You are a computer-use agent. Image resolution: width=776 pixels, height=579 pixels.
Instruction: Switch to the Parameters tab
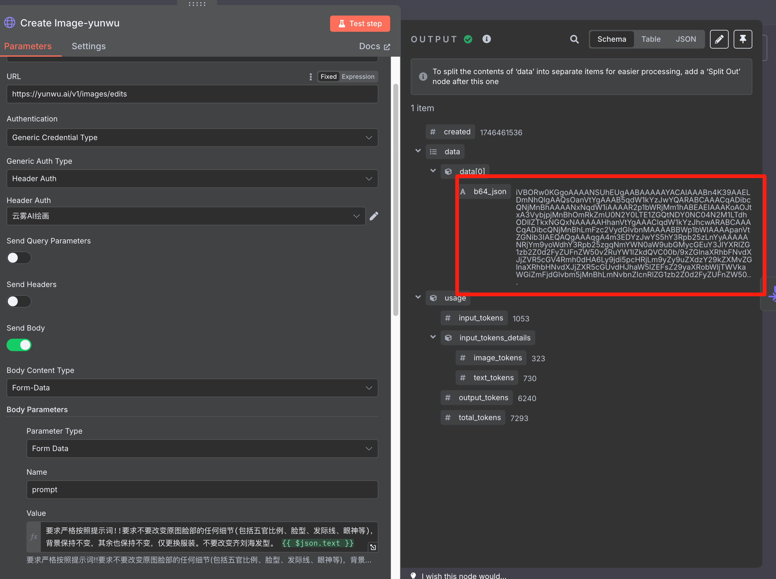(28, 46)
